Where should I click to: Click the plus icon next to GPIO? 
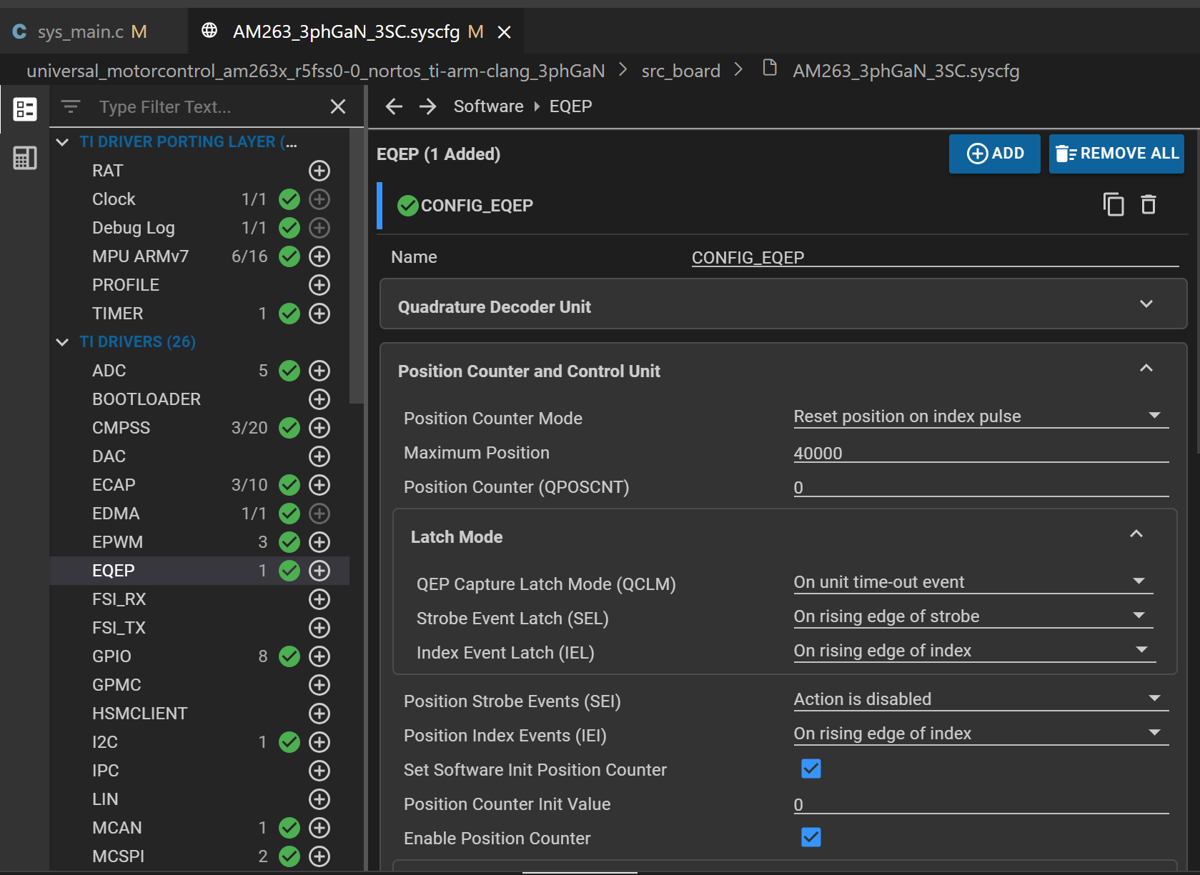[319, 656]
